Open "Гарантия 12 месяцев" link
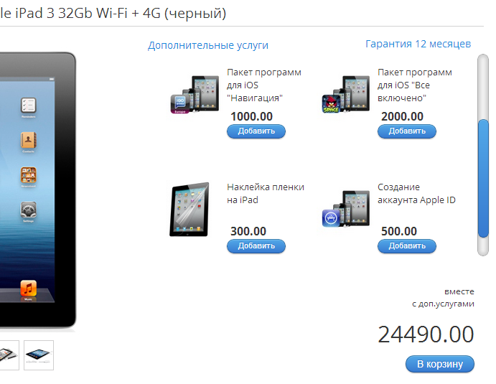Viewport: 496px width, 384px height. [x=418, y=44]
